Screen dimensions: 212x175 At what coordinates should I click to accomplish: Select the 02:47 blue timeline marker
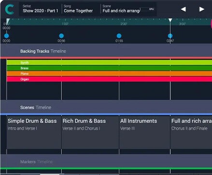170,36
